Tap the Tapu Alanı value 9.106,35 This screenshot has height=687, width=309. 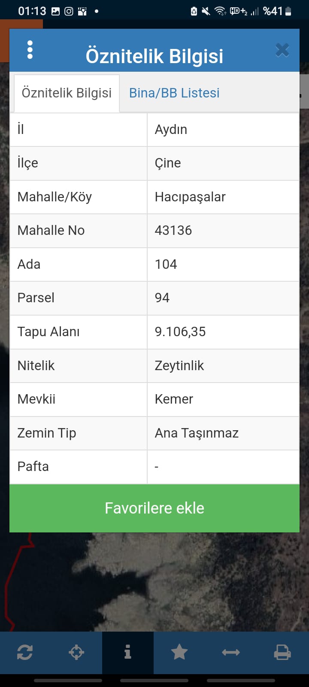(x=180, y=332)
